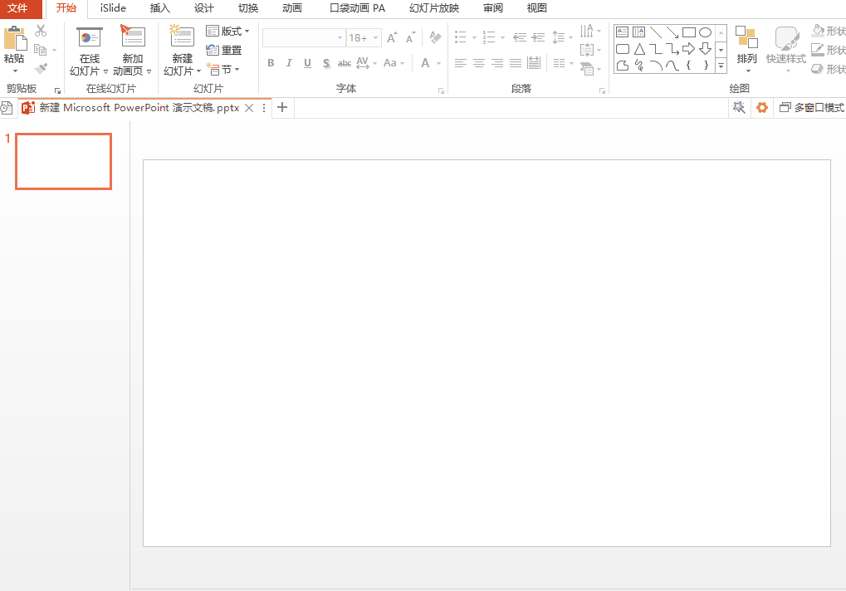846x591 pixels.
Task: Click the Increase Font Size icon
Action: pos(392,37)
